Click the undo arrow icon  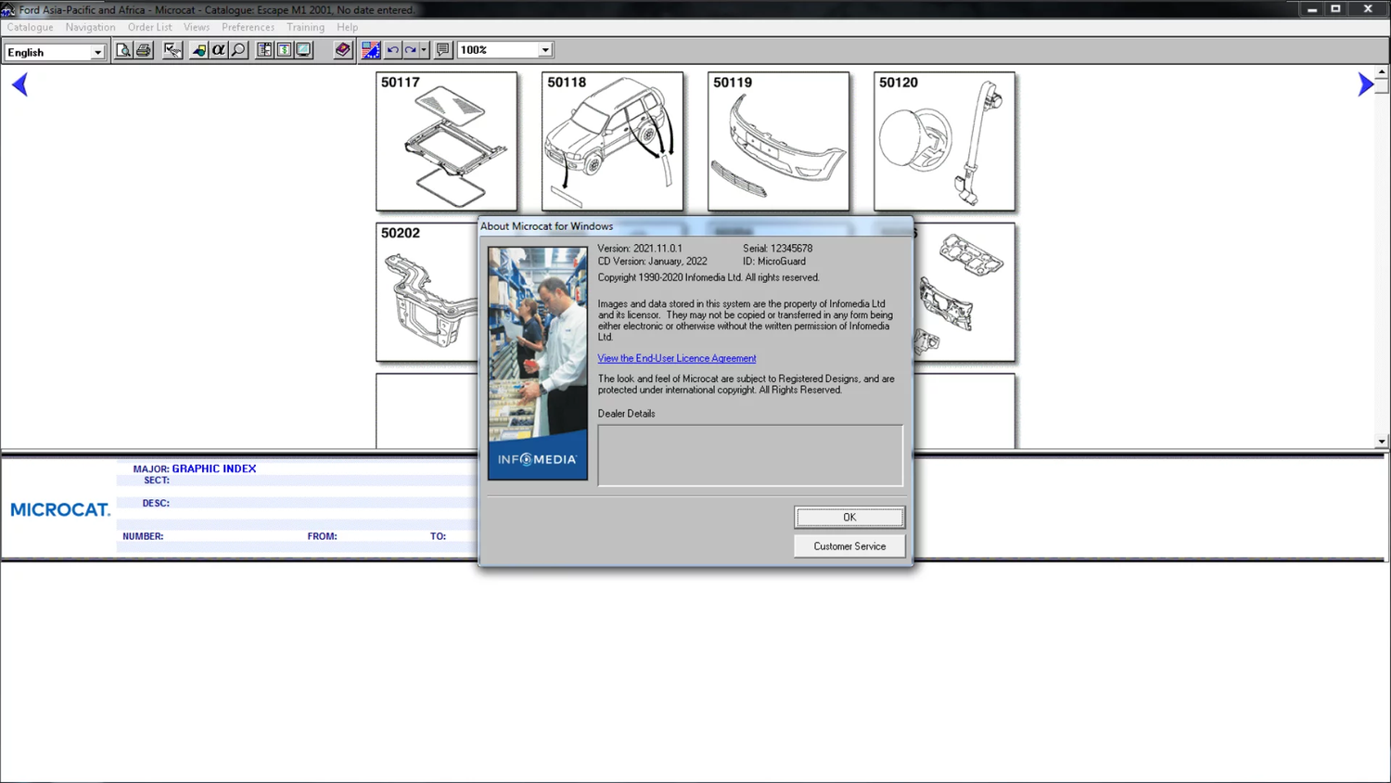pyautogui.click(x=393, y=50)
